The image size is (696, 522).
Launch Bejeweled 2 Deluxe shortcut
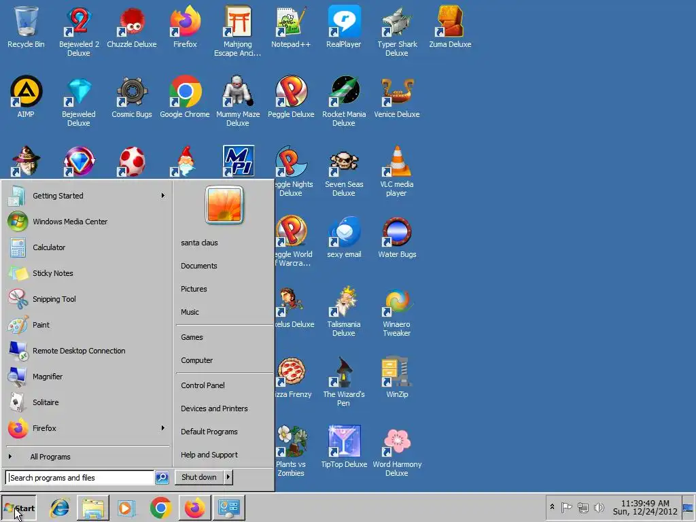pyautogui.click(x=79, y=30)
